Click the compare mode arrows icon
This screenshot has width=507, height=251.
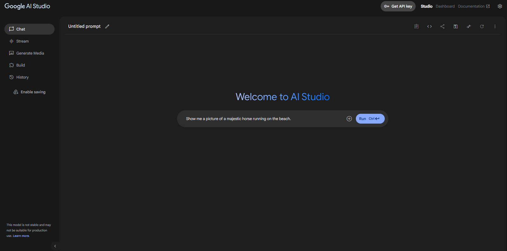(x=469, y=27)
